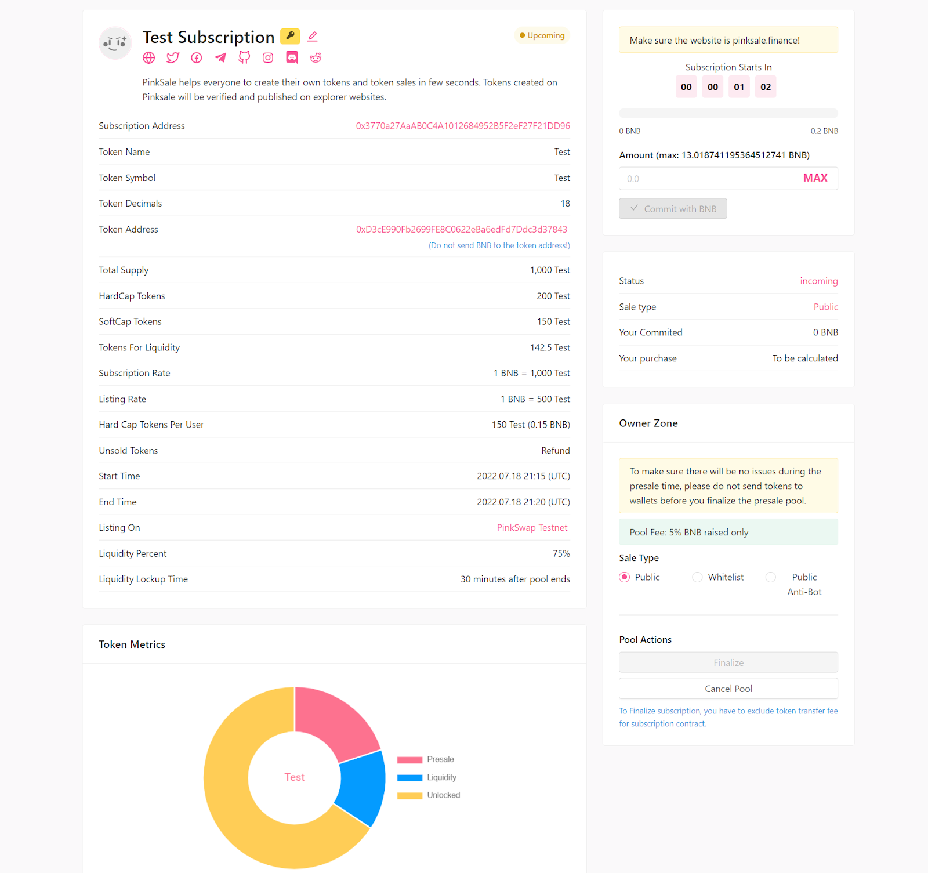Open the Twitter profile icon
Viewport: 928px width, 873px height.
click(173, 57)
